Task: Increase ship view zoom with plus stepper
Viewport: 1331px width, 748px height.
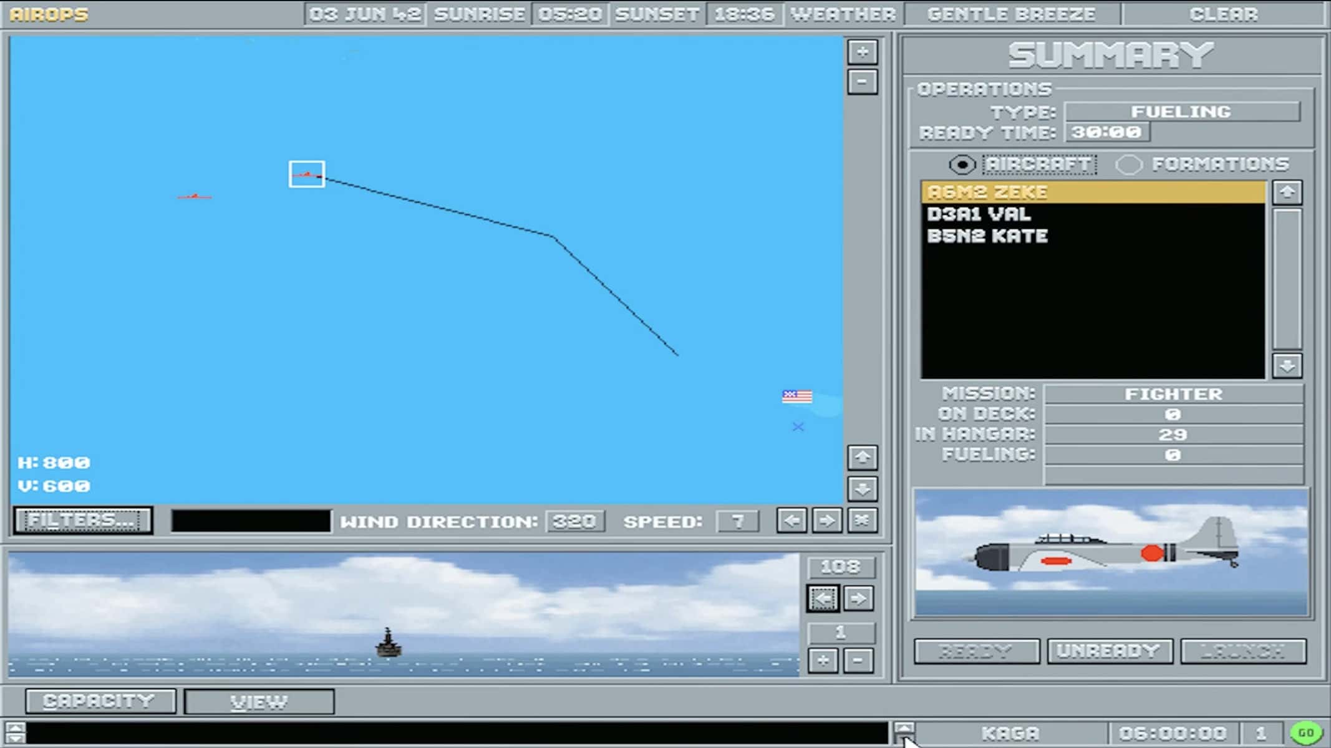Action: click(x=823, y=661)
